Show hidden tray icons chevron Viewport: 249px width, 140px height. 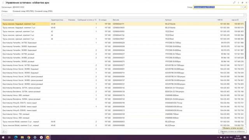point(218,137)
